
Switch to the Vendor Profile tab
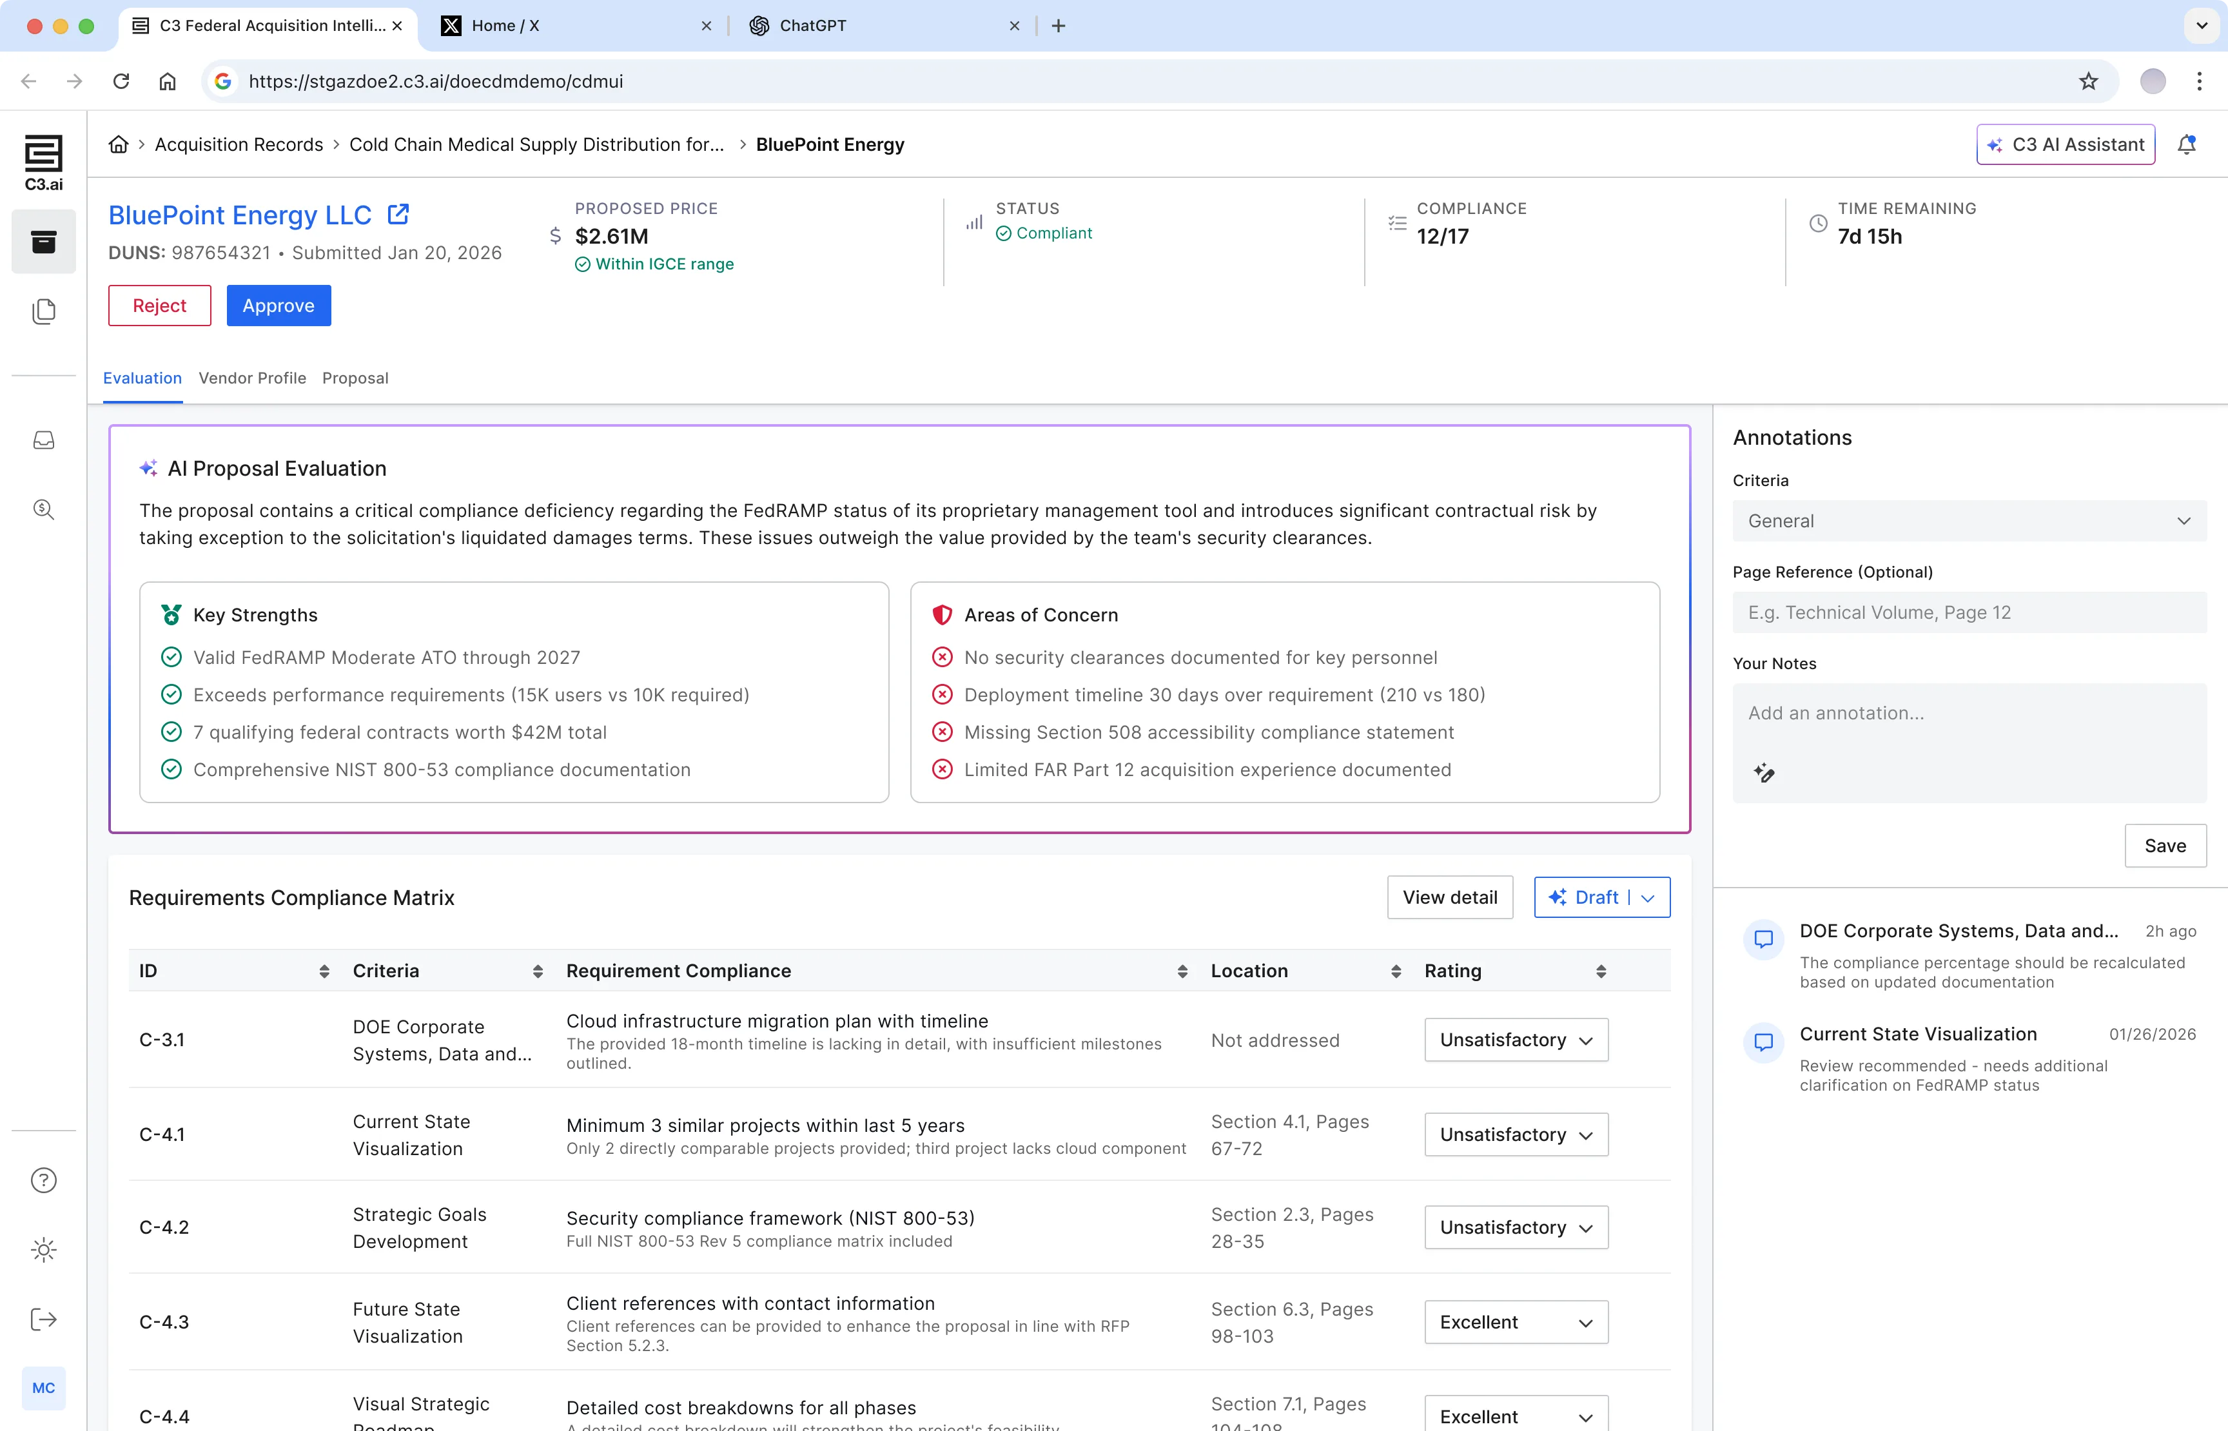(x=252, y=378)
